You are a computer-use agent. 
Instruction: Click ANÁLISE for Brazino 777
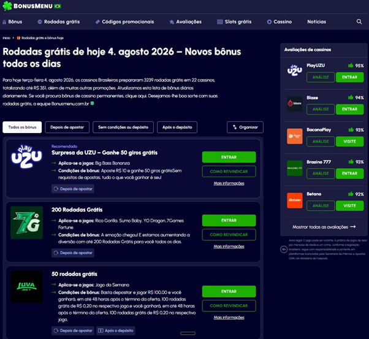click(x=321, y=173)
